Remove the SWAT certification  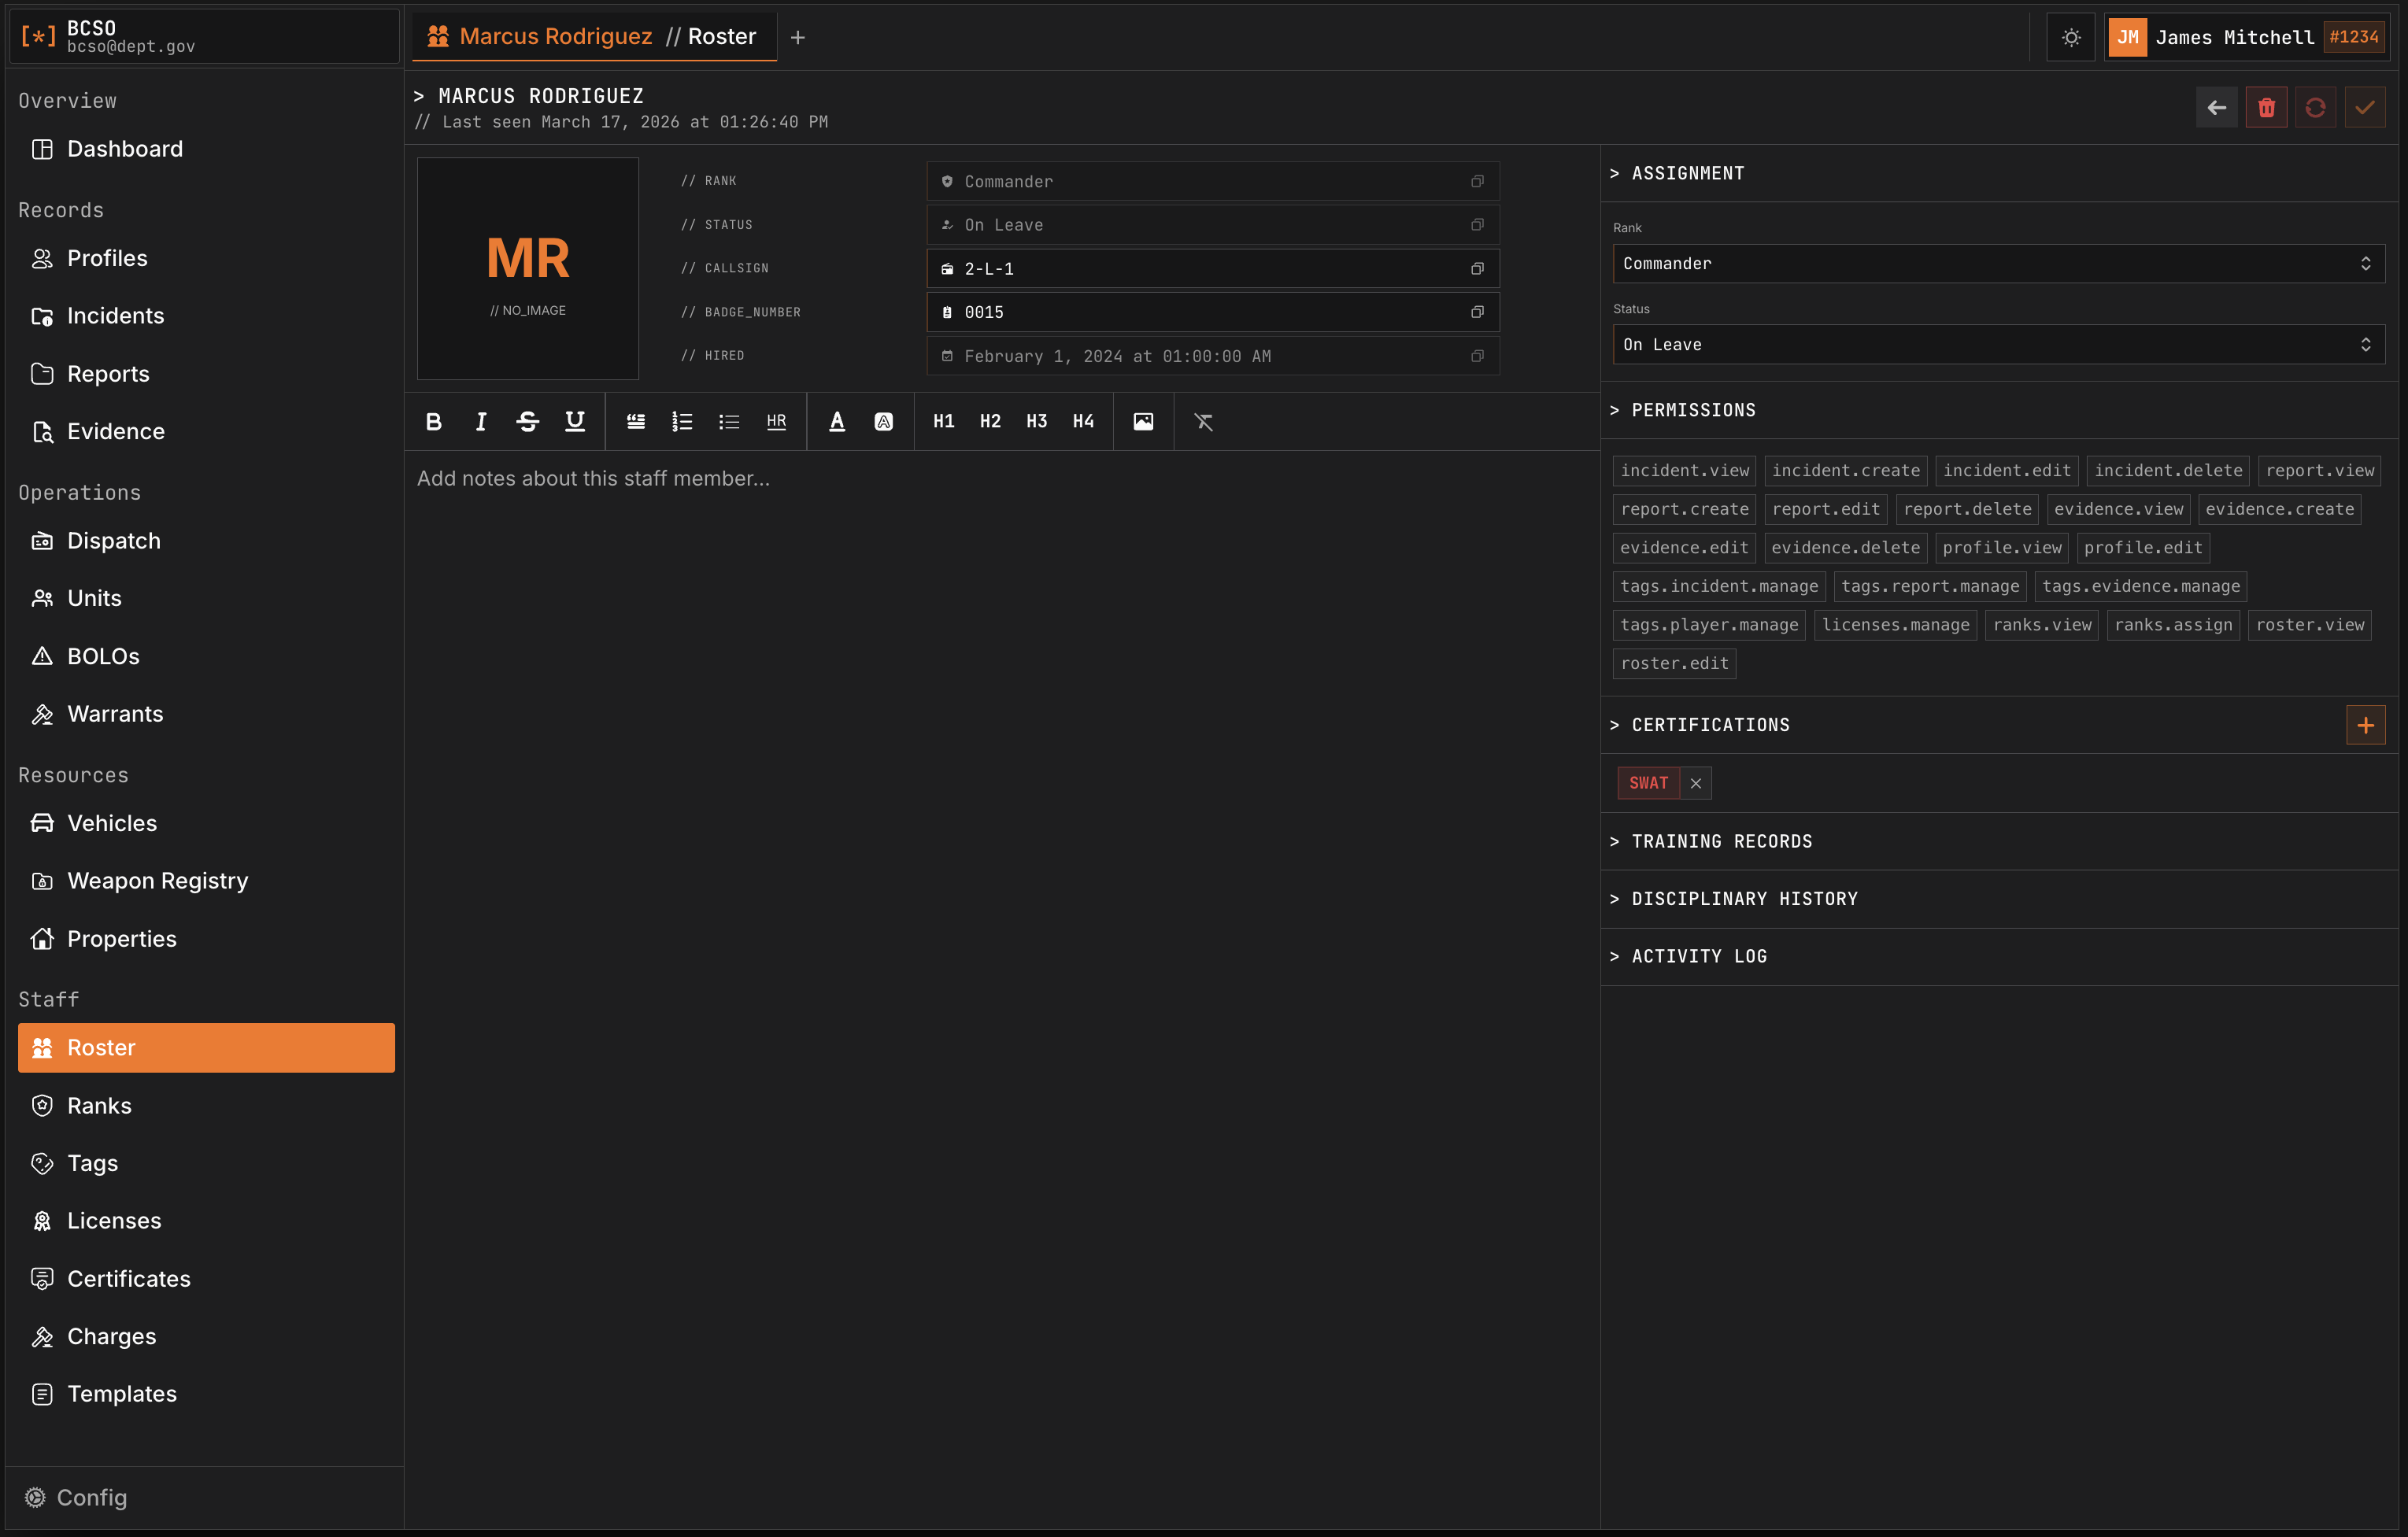1696,784
